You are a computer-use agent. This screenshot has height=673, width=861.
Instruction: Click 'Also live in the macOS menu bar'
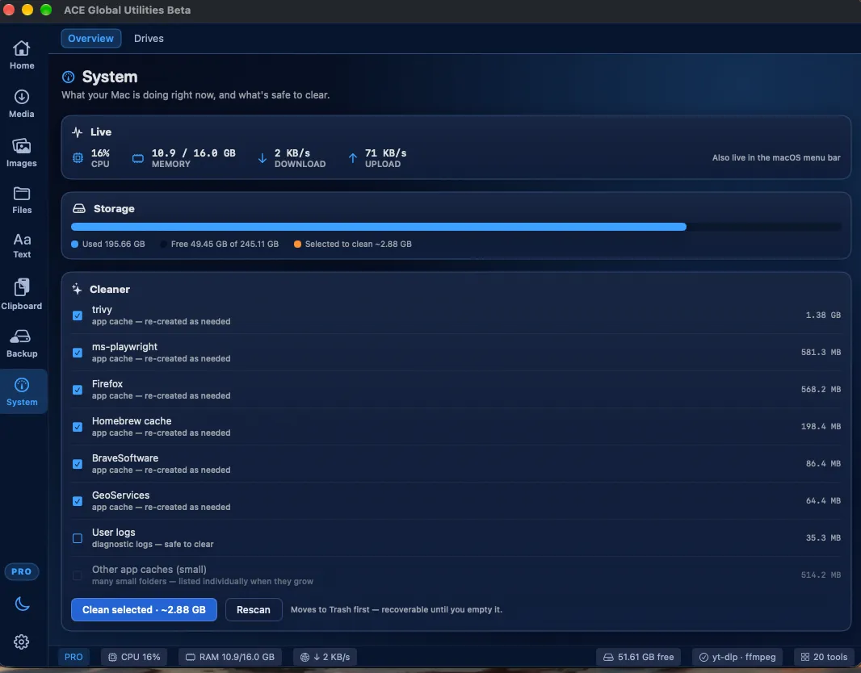click(776, 158)
